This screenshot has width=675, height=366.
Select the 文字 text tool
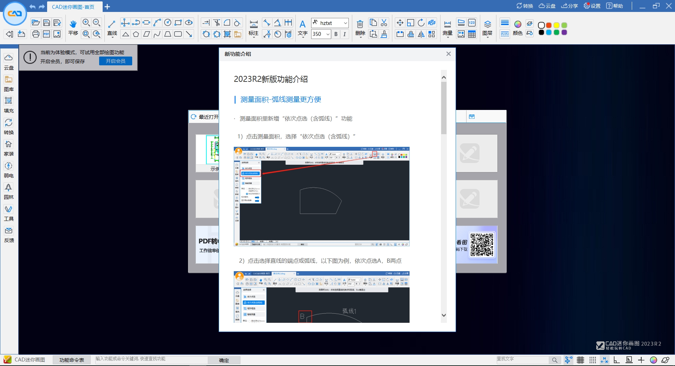(x=303, y=28)
